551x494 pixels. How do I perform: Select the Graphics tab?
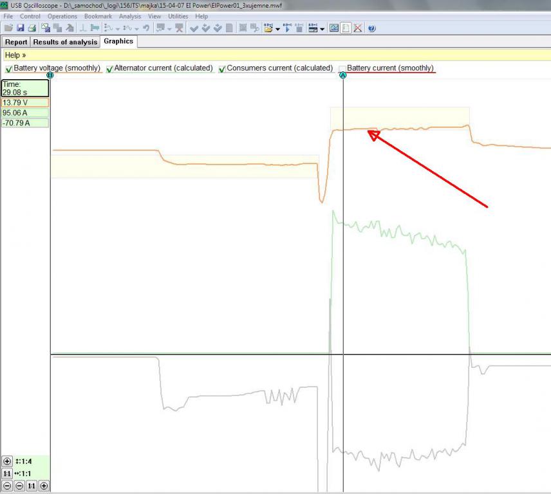coord(118,41)
